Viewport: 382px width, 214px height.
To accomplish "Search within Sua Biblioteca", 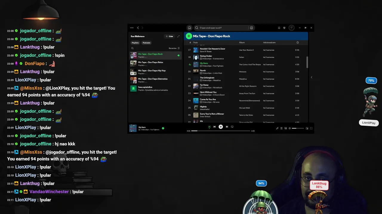I will pyautogui.click(x=133, y=48).
